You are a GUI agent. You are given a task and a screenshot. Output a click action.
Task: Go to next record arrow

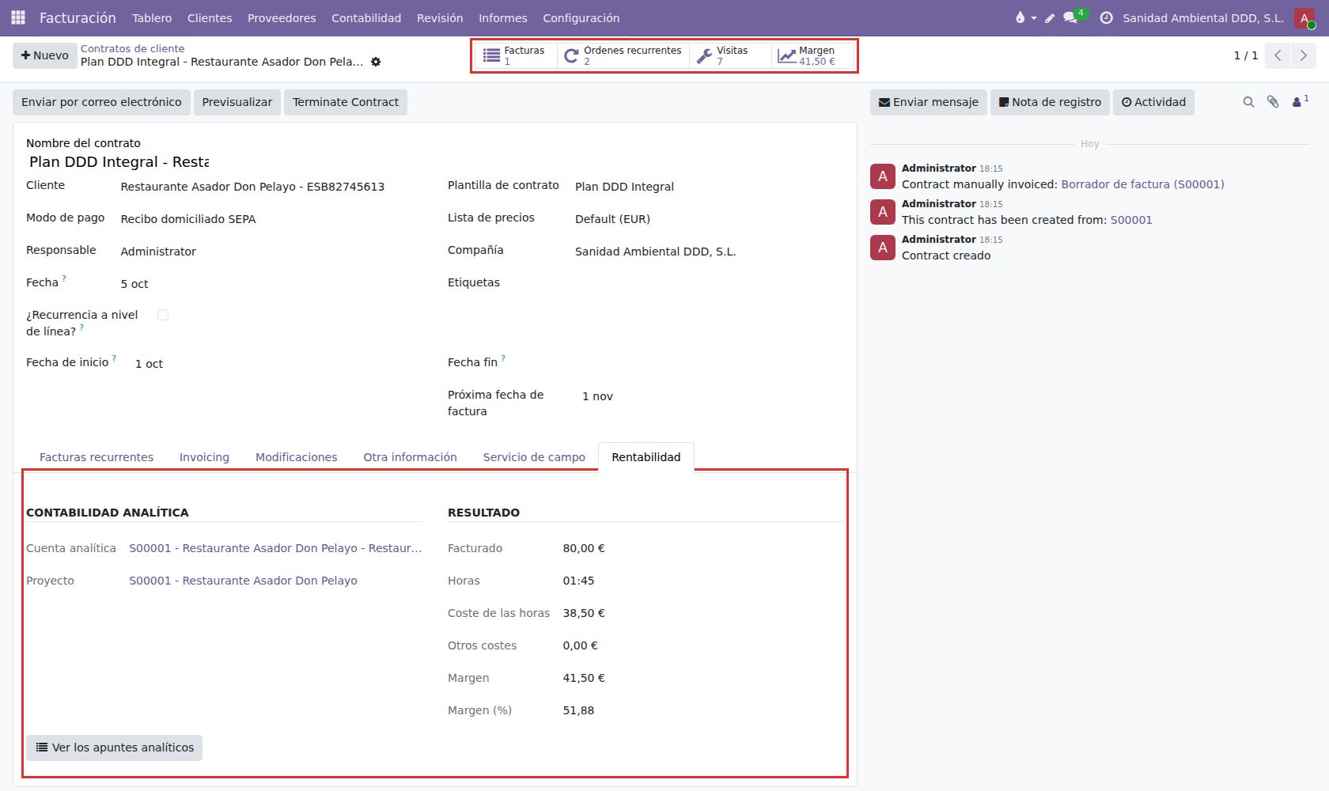click(x=1303, y=55)
